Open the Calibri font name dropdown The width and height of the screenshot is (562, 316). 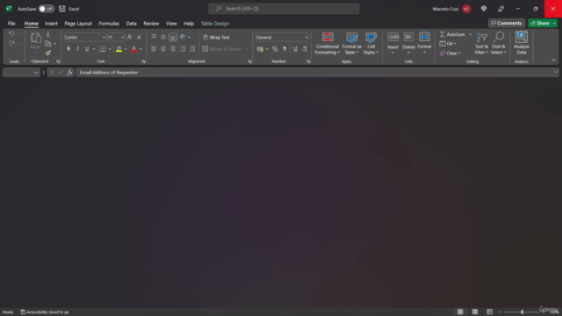pos(104,37)
